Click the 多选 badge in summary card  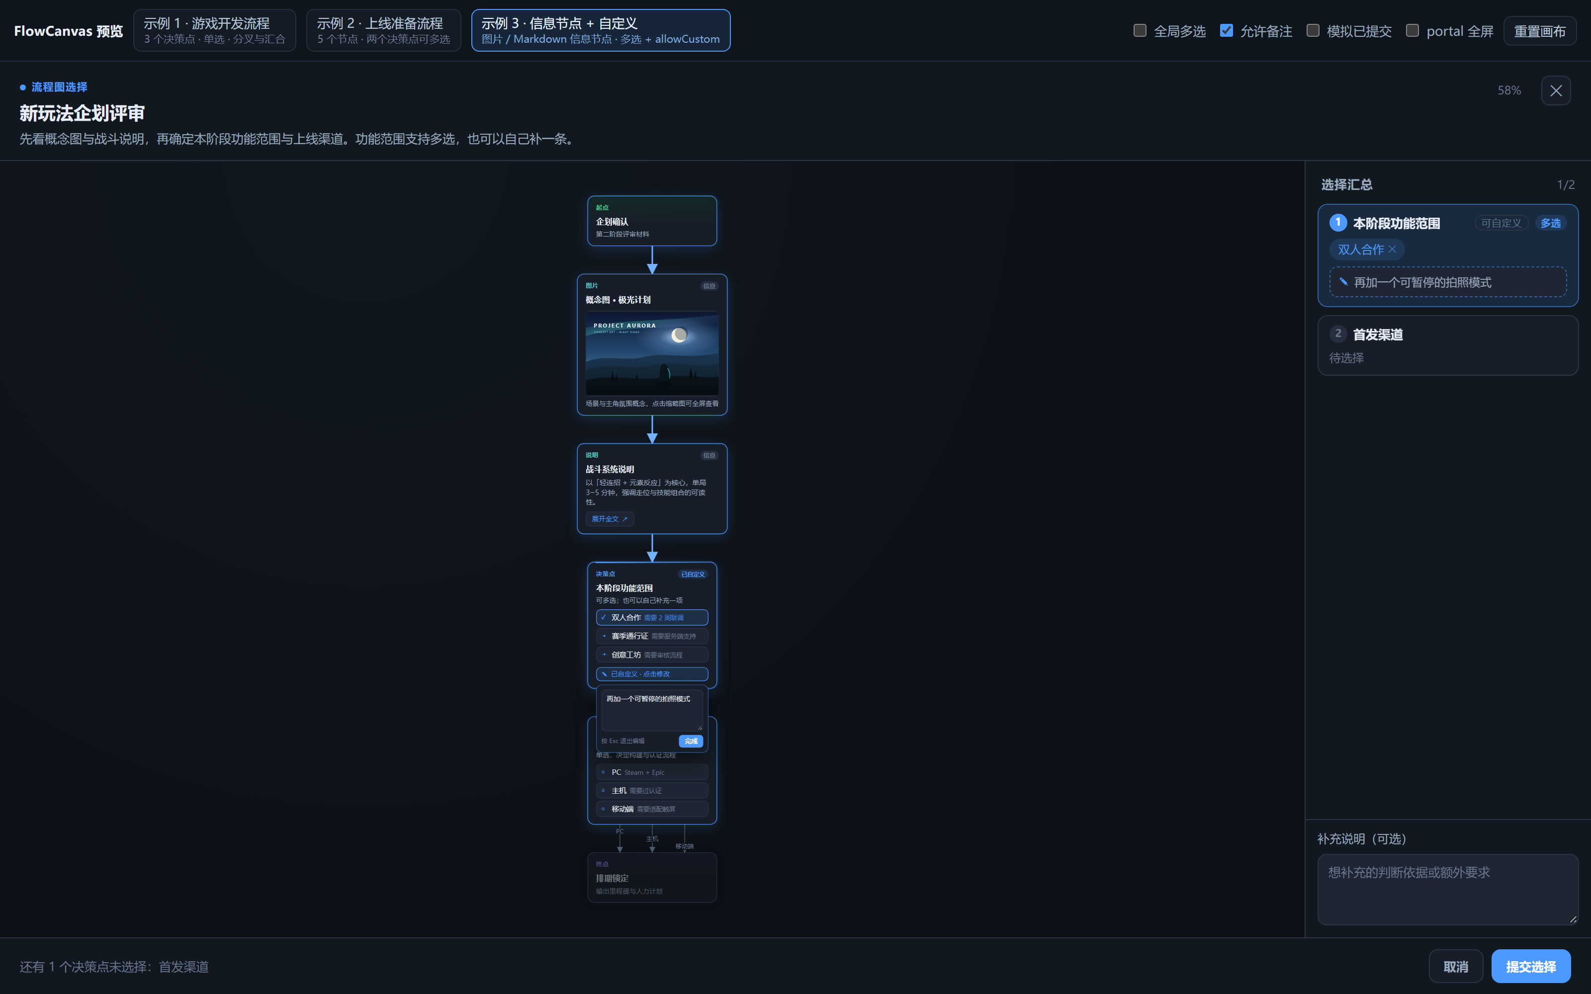[x=1550, y=224]
